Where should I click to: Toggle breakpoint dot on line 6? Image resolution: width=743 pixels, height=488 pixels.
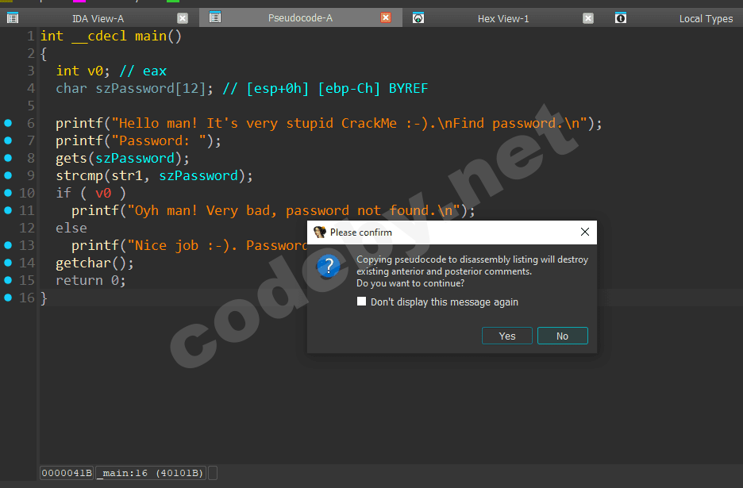pyautogui.click(x=8, y=123)
